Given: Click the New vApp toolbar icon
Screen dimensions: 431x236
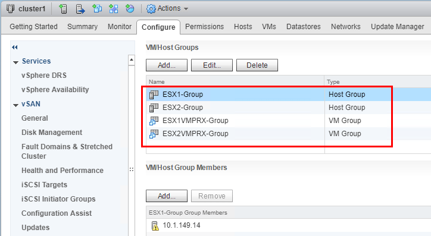Looking at the screenshot, I should (x=114, y=9).
